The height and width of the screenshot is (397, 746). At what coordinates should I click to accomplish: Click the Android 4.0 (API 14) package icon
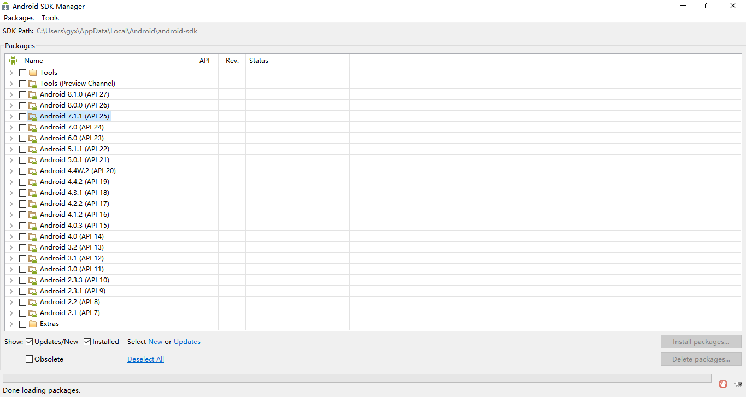[33, 236]
